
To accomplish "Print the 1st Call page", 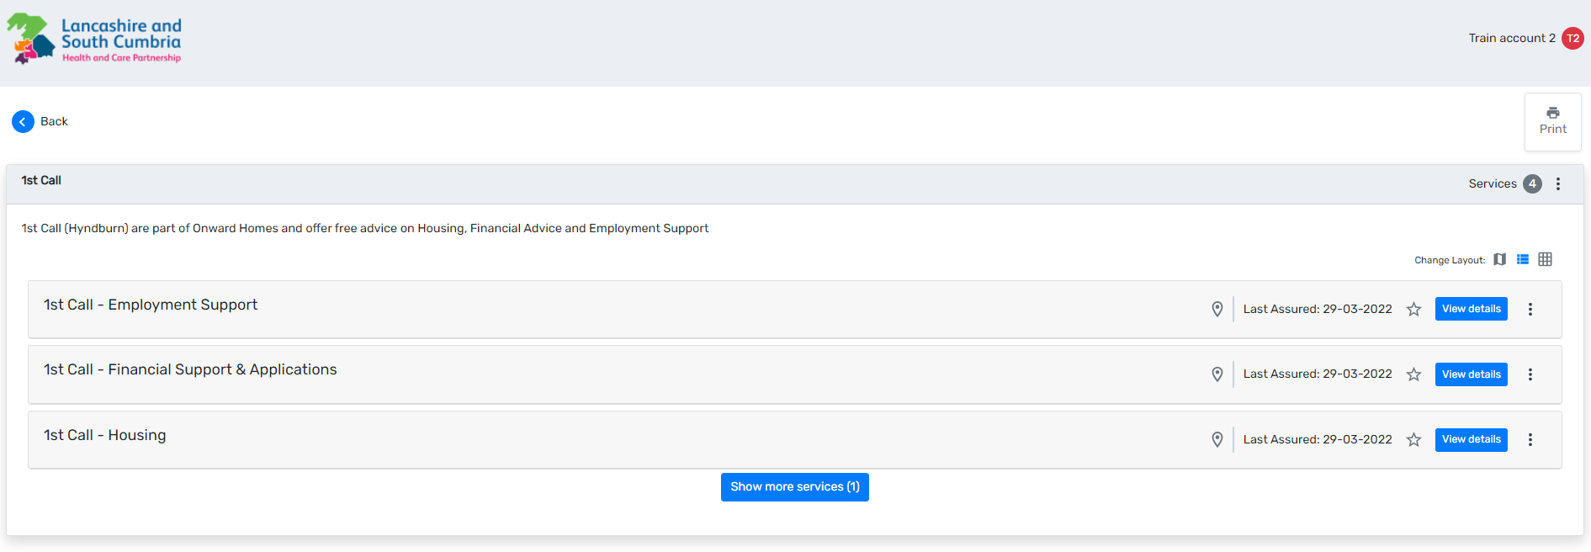I will [x=1552, y=121].
